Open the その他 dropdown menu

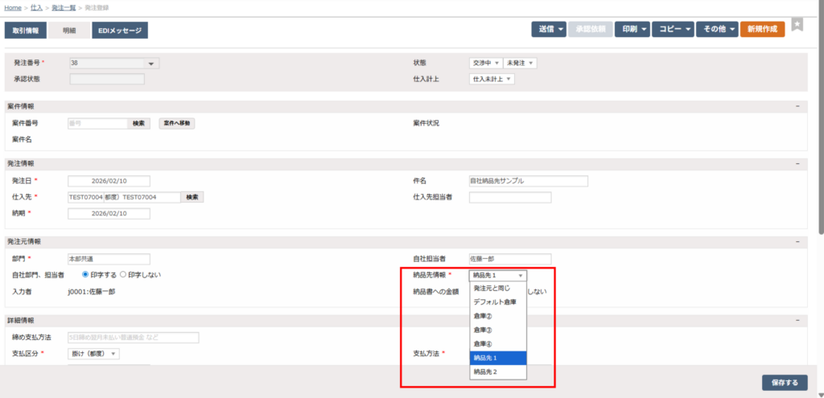click(716, 29)
